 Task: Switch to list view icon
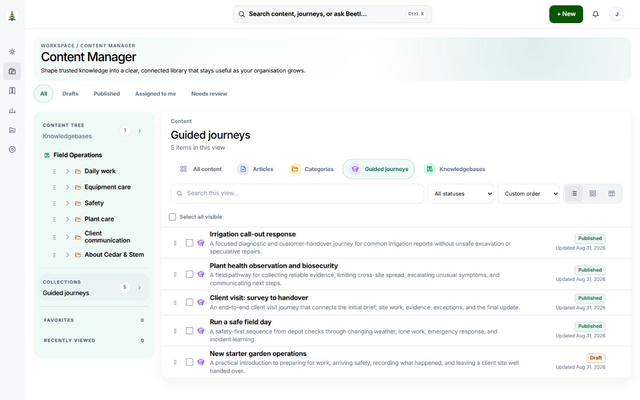pyautogui.click(x=574, y=194)
